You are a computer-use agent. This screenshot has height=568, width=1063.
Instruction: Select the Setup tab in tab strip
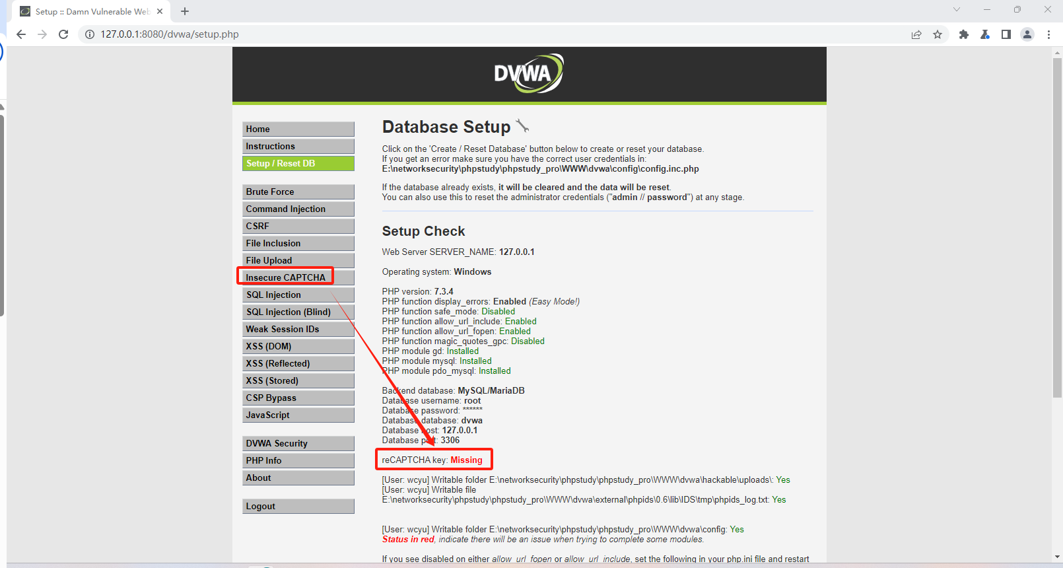[x=91, y=11]
